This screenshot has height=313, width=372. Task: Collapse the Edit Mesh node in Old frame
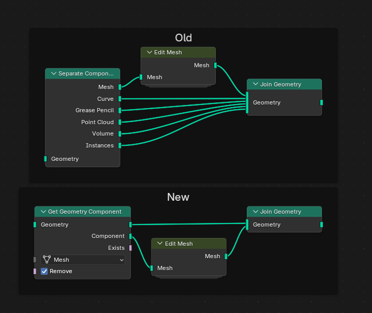point(150,52)
